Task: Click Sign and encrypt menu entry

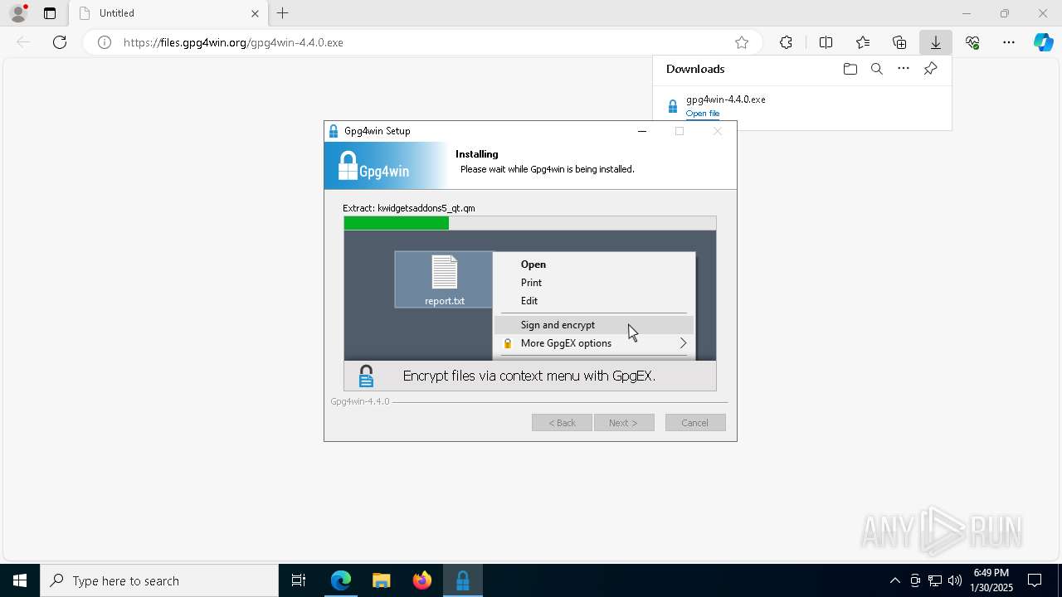Action: 594,325
